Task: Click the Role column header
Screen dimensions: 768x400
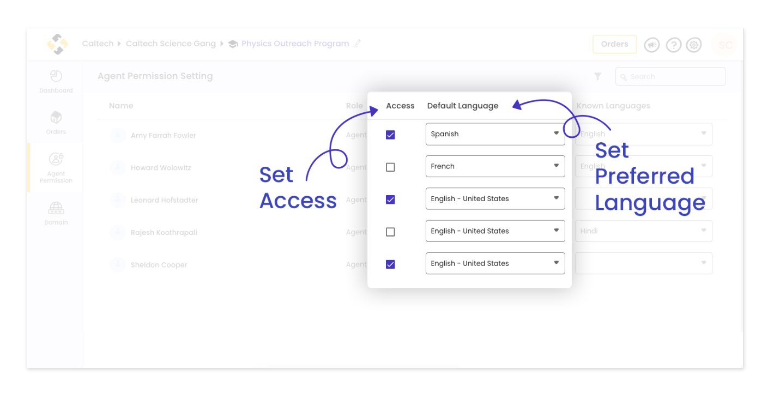Action: click(354, 106)
